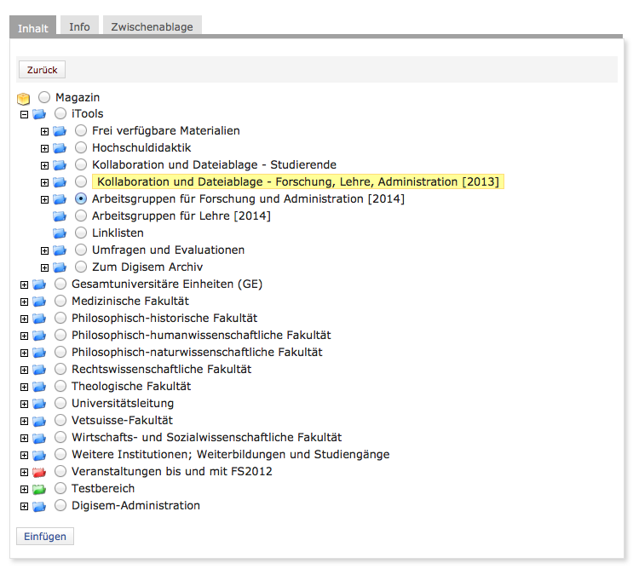This screenshot has width=633, height=569.
Task: Click the Medizinische Fakultät folder icon
Action: (39, 302)
